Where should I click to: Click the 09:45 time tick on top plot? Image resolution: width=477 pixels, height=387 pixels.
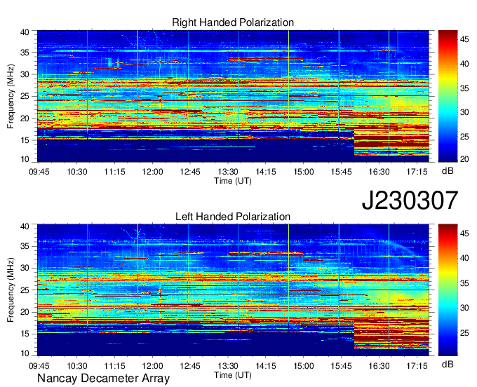[x=39, y=172]
